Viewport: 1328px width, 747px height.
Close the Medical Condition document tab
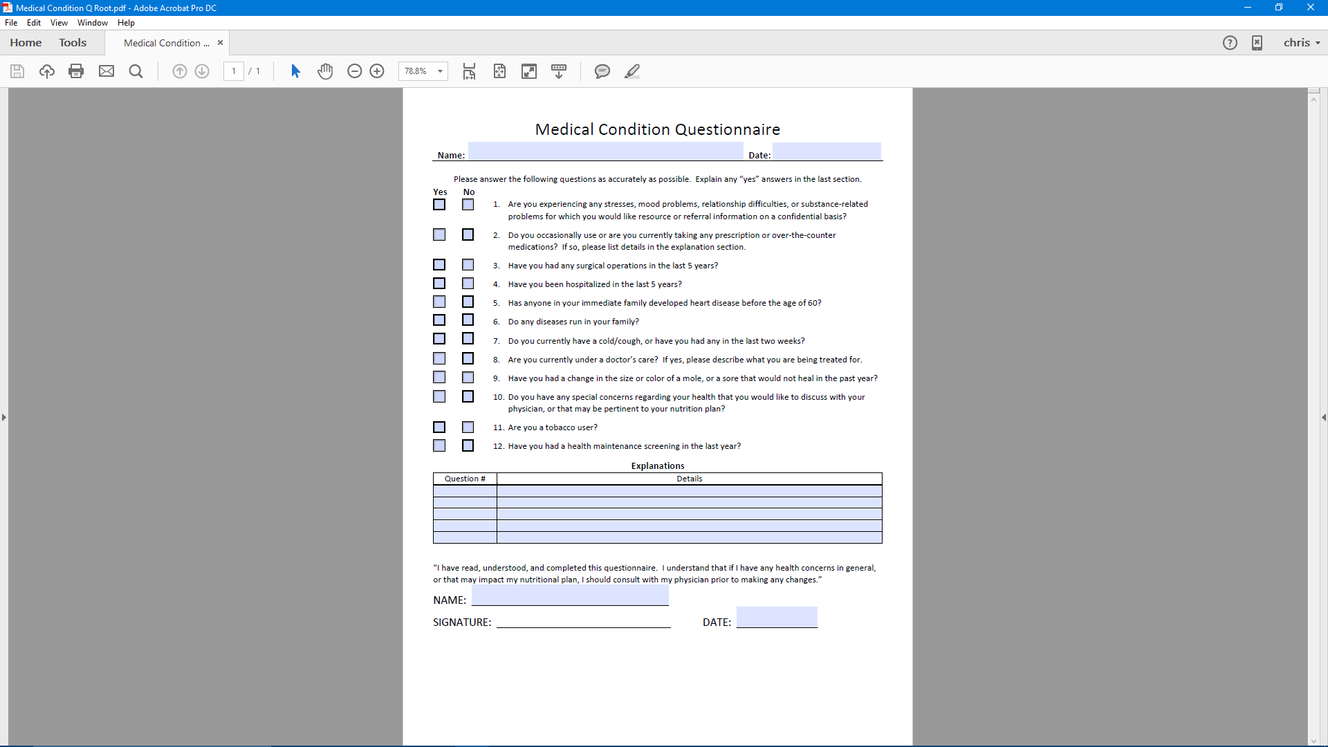220,43
